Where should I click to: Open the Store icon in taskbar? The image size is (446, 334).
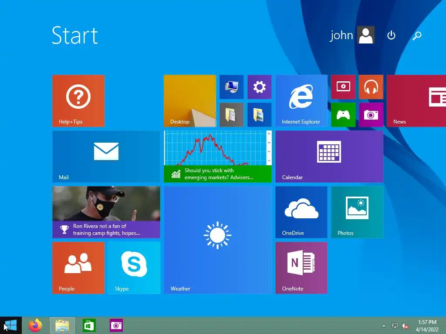click(x=89, y=325)
